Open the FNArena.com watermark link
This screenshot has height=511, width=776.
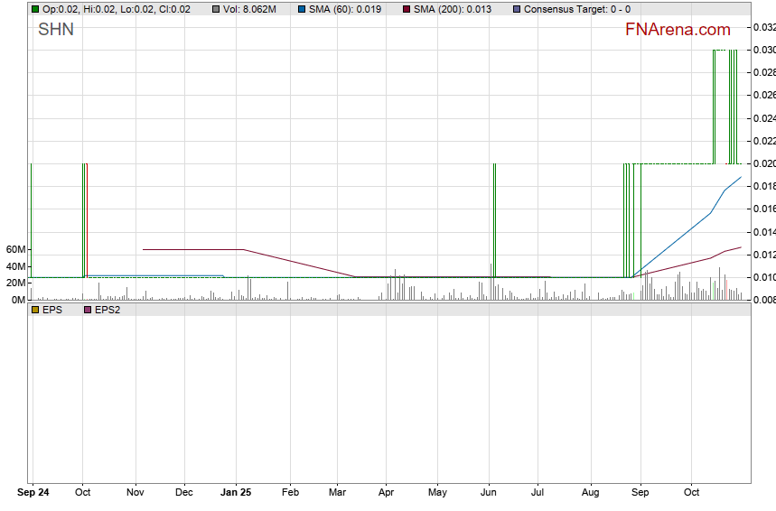(678, 30)
